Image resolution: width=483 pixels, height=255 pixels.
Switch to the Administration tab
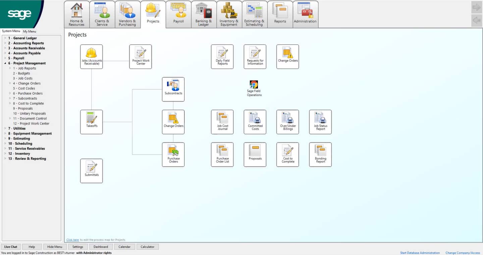tap(305, 14)
